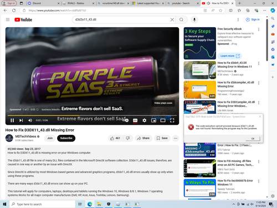
Task: Add this page to favorites star
Action: pos(220,11)
